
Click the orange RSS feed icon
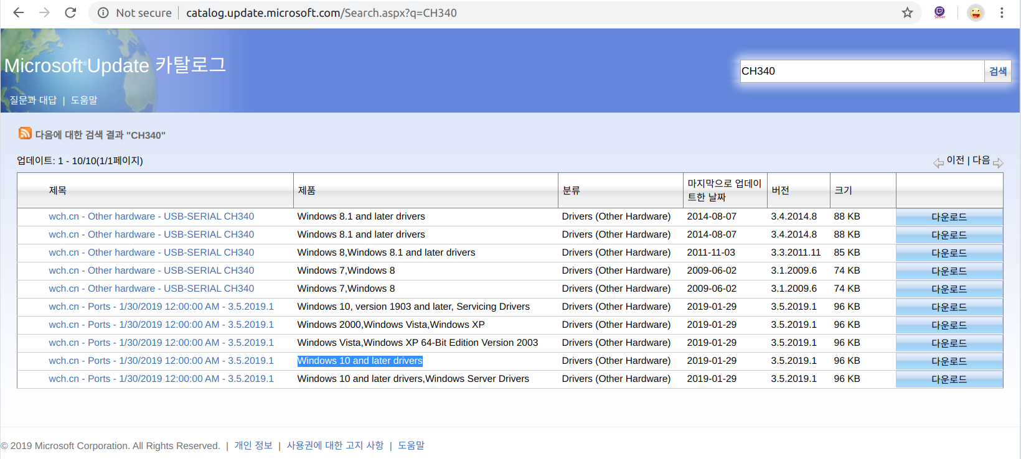25,133
